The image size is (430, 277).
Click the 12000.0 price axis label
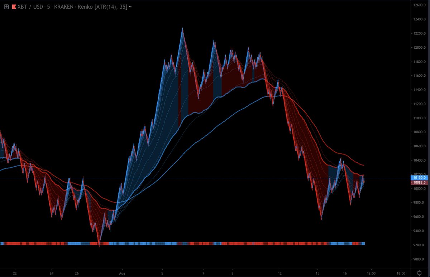[419, 47]
